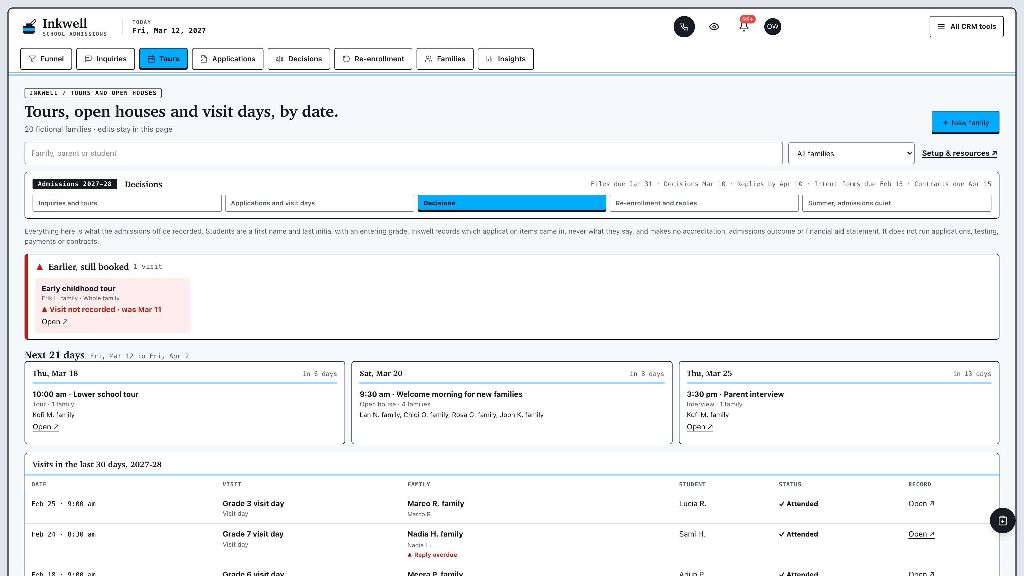Open notifications bell with 99+ badge
This screenshot has height=576, width=1024.
[744, 27]
